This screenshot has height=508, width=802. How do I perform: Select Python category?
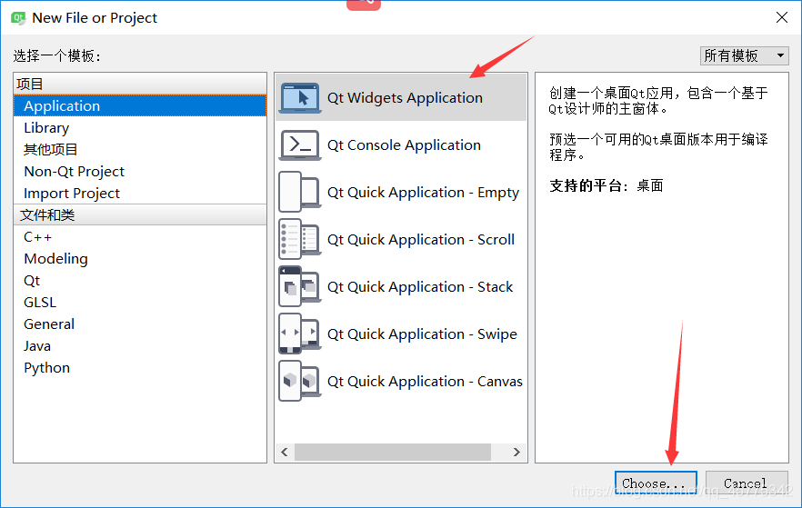coord(140,368)
